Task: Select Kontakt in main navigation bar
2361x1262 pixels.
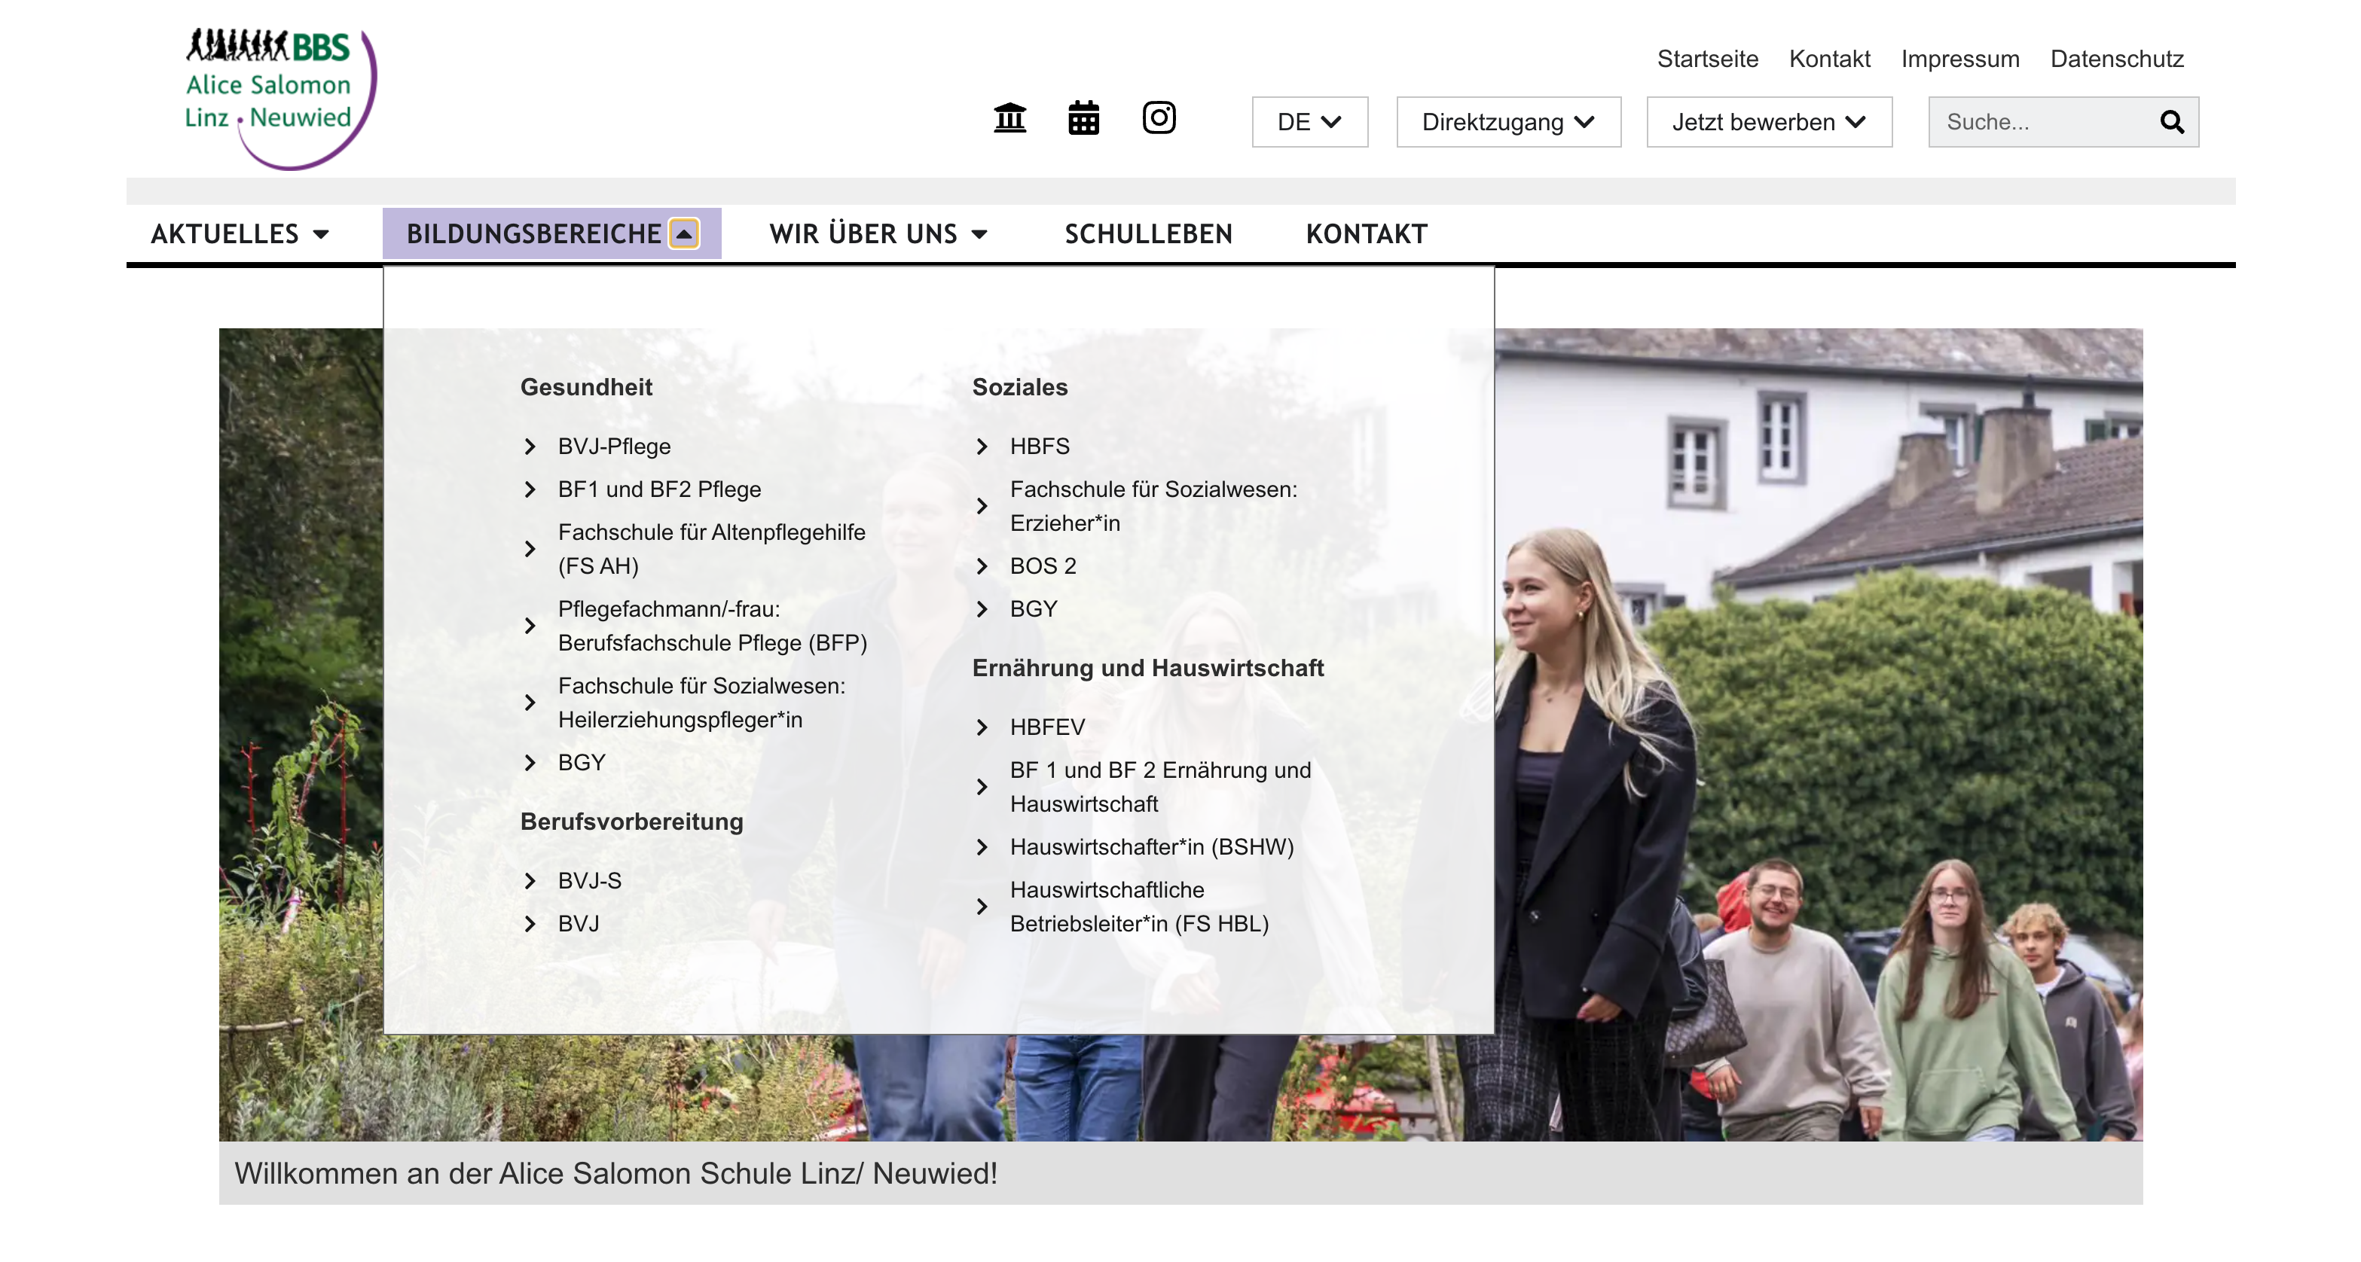Action: coord(1366,233)
